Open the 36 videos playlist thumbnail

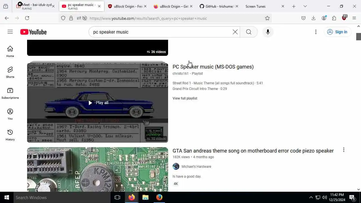[98, 48]
